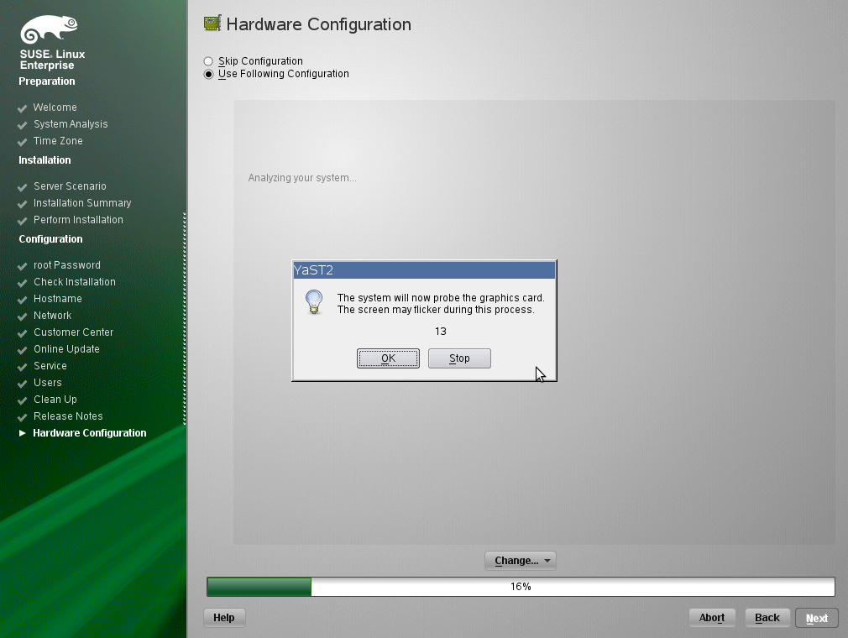The height and width of the screenshot is (638, 848).
Task: Stop the graphics card probe countdown
Action: point(460,358)
